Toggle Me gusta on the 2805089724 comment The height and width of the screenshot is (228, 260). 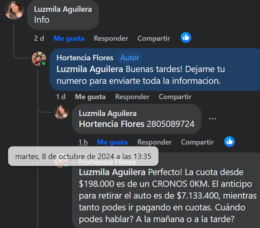tap(112, 142)
